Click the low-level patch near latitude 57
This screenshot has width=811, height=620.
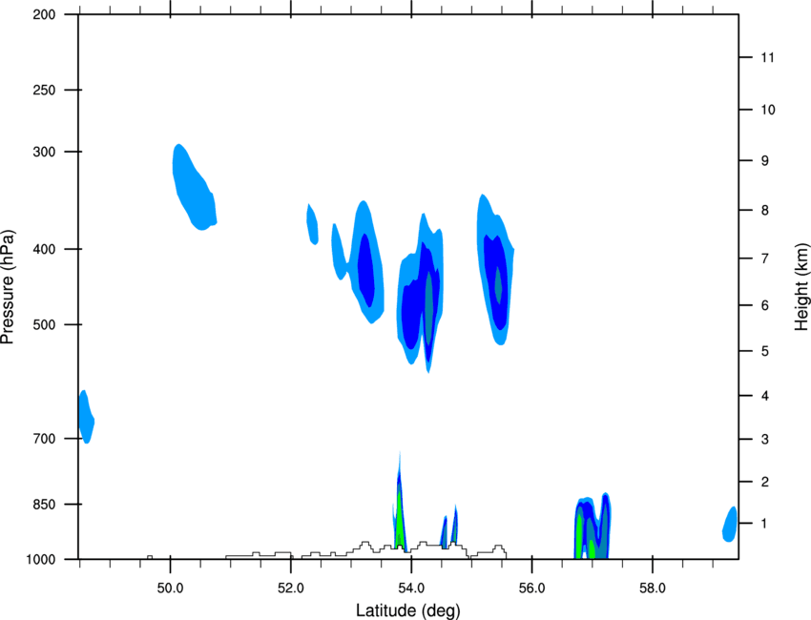tap(593, 527)
